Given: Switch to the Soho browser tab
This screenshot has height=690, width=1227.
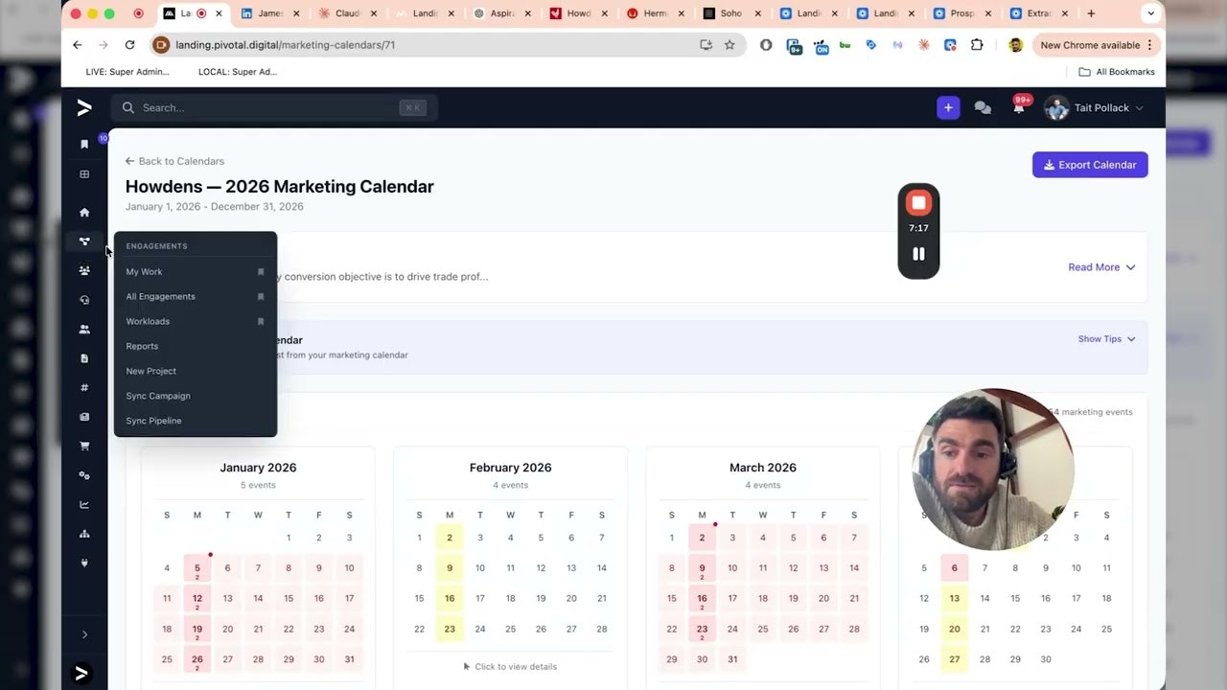Looking at the screenshot, I should (729, 13).
